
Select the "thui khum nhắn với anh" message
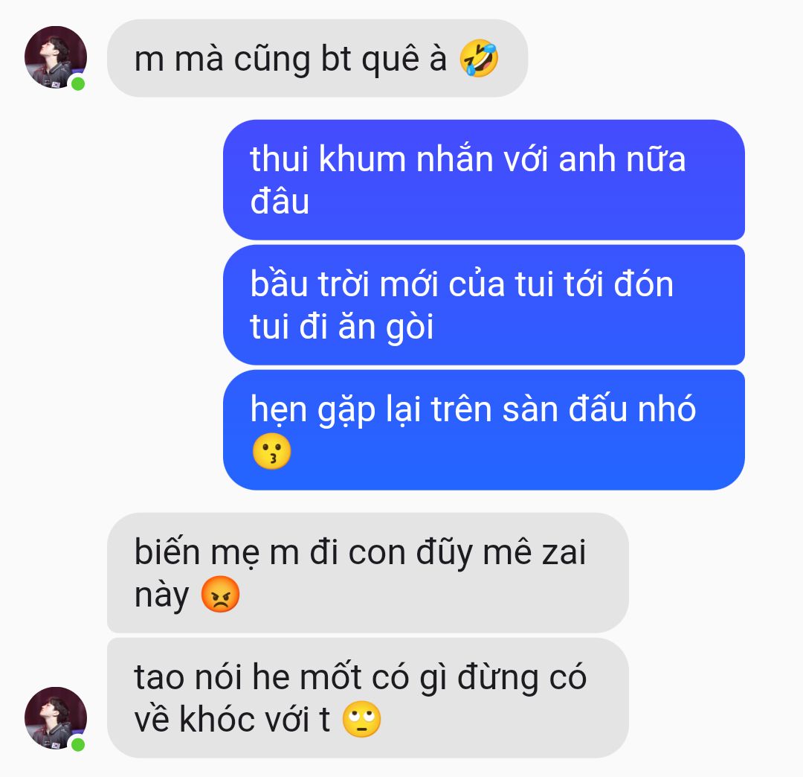pyautogui.click(x=484, y=179)
